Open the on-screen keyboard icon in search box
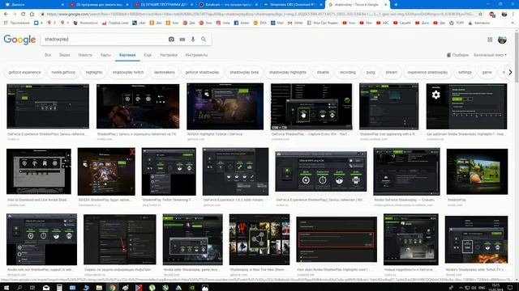The image size is (519, 291). pyautogui.click(x=182, y=40)
